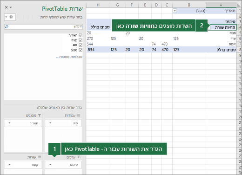Image resolution: width=242 pixels, height=175 pixels.
Task: Select column B header
Action: pyautogui.click(x=189, y=5)
